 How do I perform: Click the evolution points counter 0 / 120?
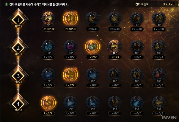169,4
